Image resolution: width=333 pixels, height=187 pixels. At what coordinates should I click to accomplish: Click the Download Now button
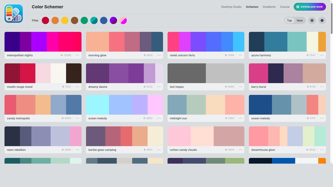[310, 7]
